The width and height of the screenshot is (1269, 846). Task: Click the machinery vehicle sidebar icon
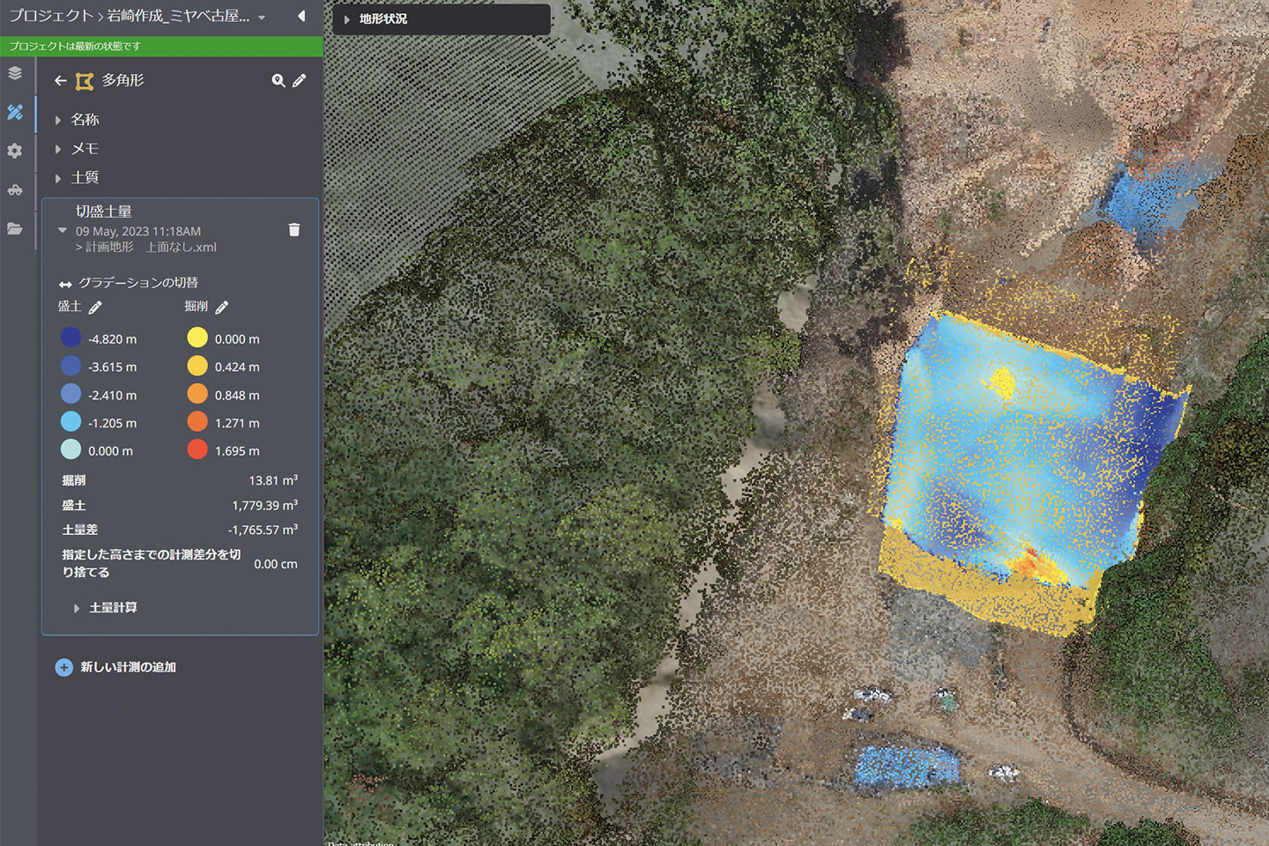[x=15, y=189]
